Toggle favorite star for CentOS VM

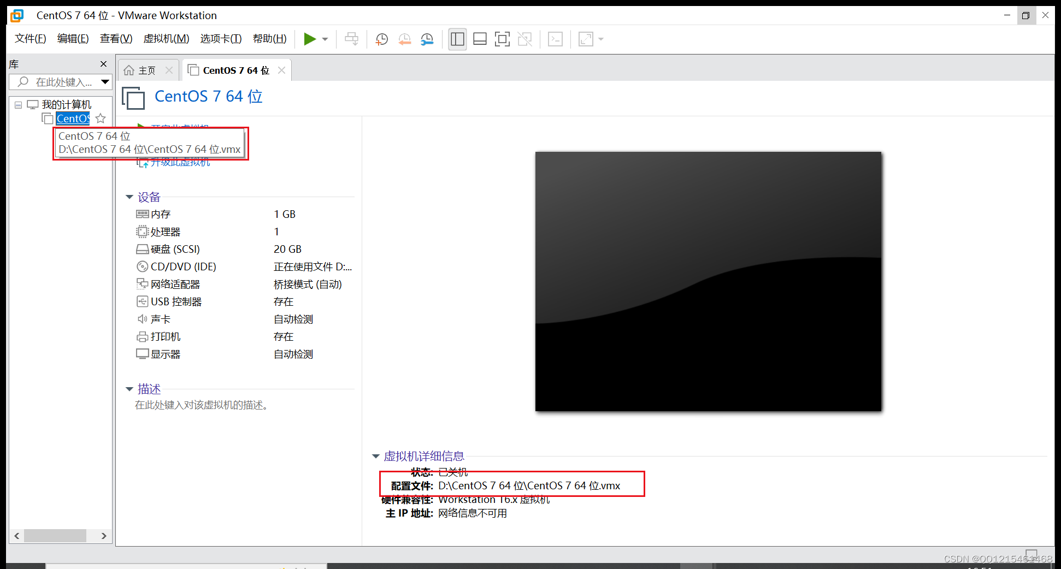click(x=101, y=118)
